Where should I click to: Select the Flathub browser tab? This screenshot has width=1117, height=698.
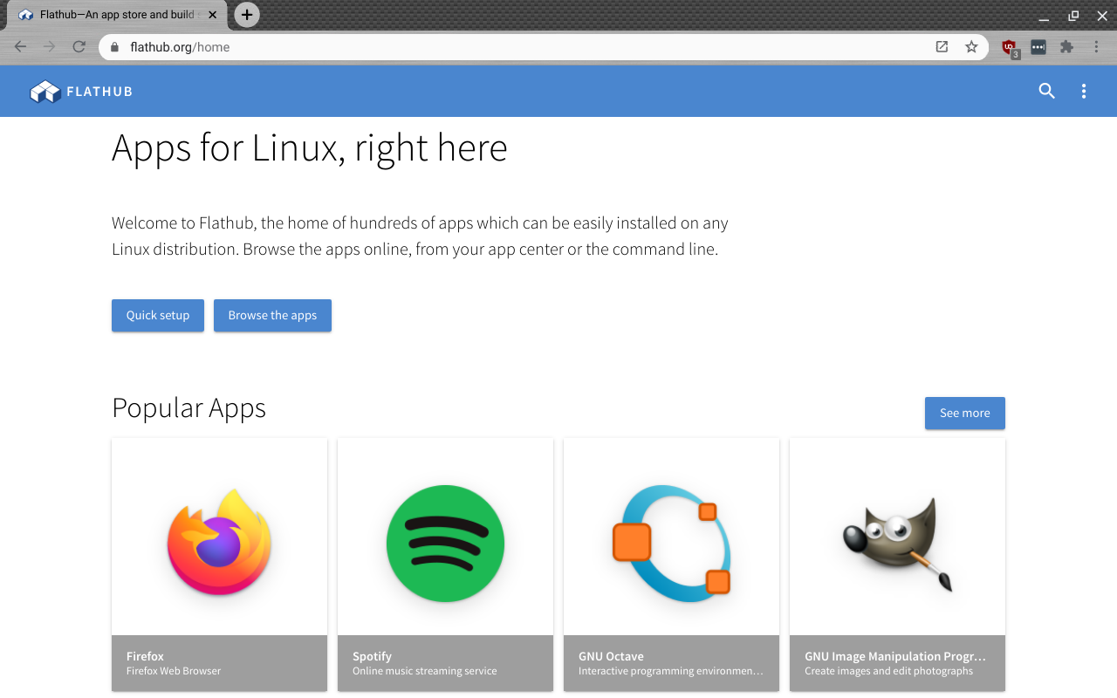[117, 15]
